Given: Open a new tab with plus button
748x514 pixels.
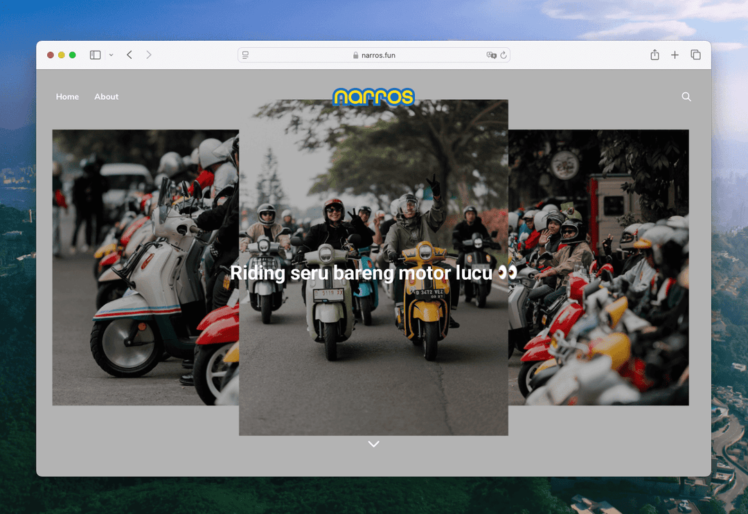Looking at the screenshot, I should 675,55.
